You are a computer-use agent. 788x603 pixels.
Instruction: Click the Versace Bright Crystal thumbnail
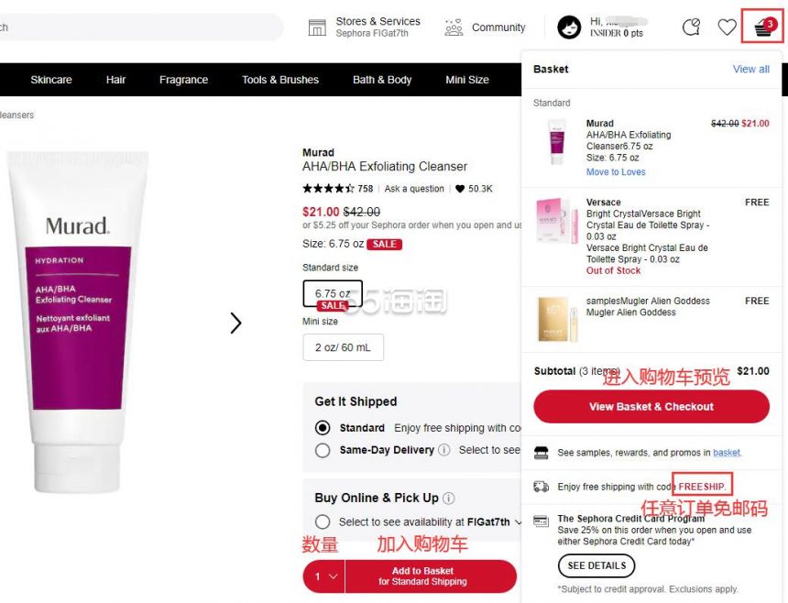557,221
